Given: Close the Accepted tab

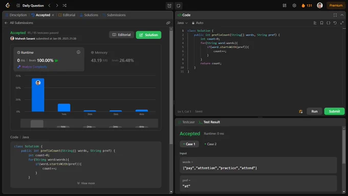Looking at the screenshot, I should pyautogui.click(x=53, y=15).
